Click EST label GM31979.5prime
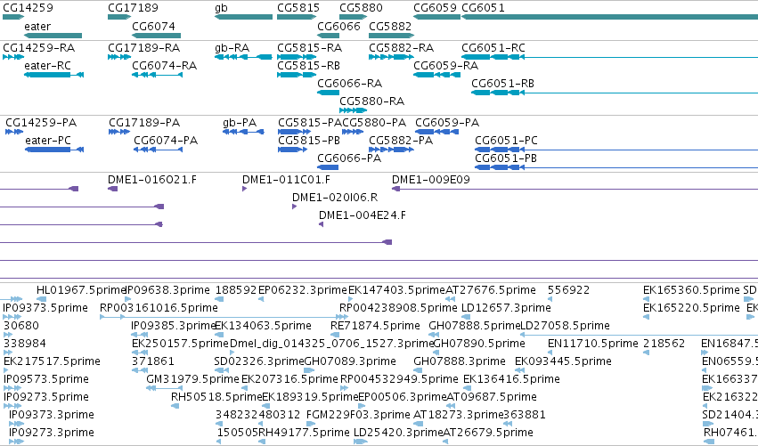Image resolution: width=758 pixels, height=446 pixels. (193, 379)
